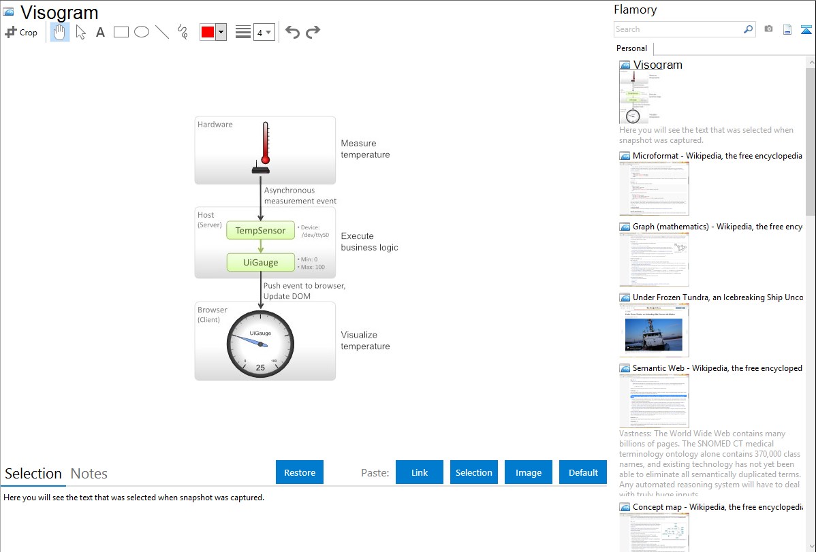Paste as Image
The height and width of the screenshot is (552, 816).
click(x=528, y=472)
